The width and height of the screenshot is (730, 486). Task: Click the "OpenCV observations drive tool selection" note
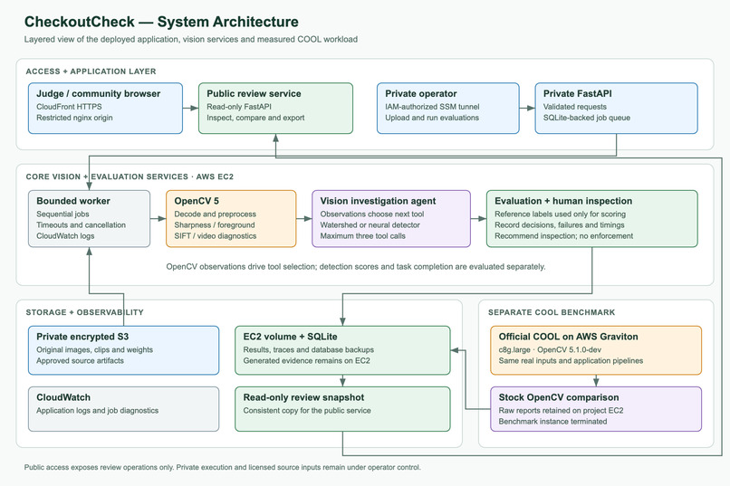click(356, 267)
